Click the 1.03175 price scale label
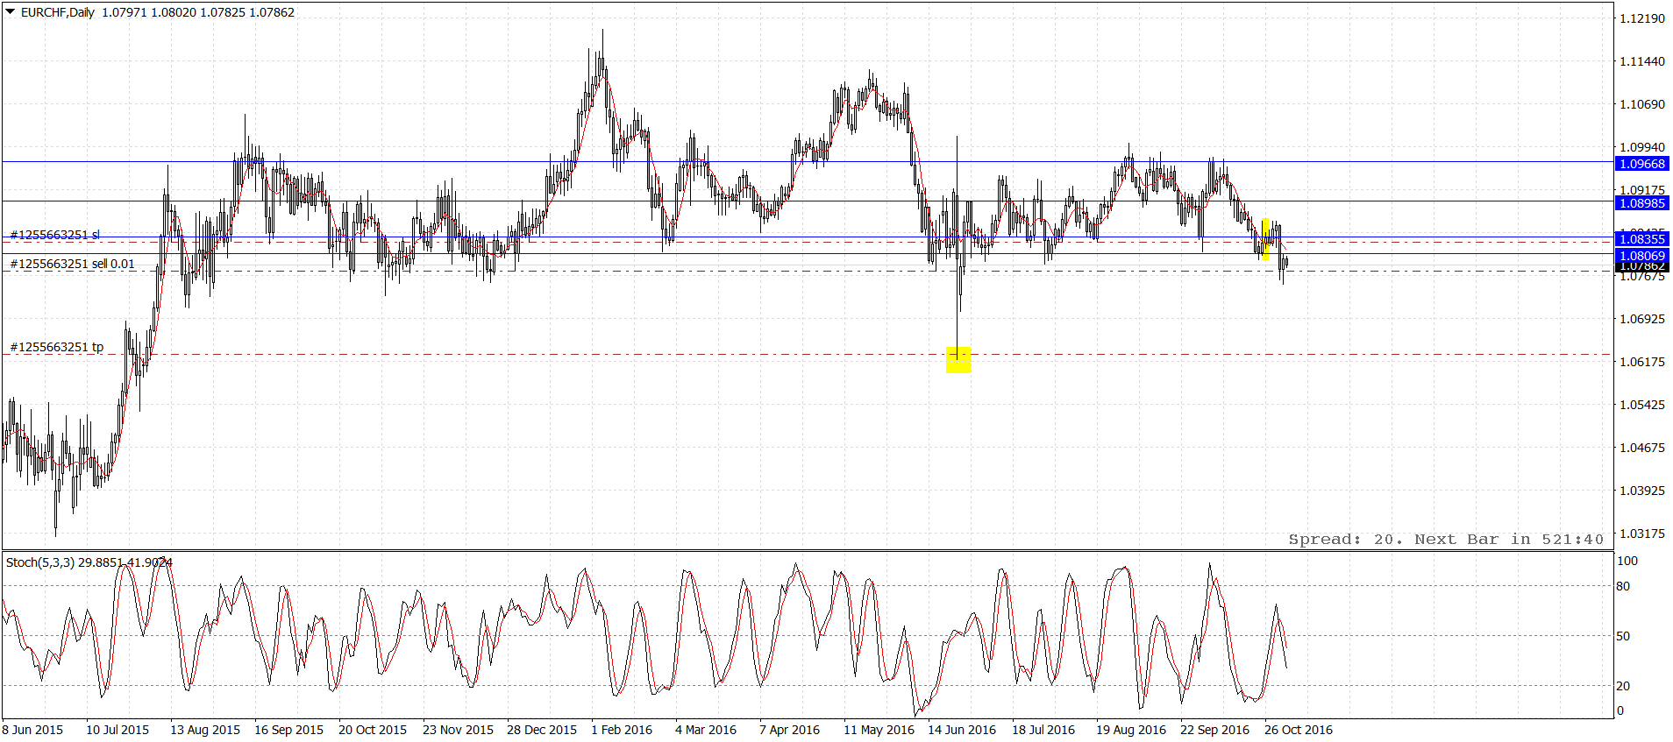This screenshot has width=1673, height=742. [1642, 534]
